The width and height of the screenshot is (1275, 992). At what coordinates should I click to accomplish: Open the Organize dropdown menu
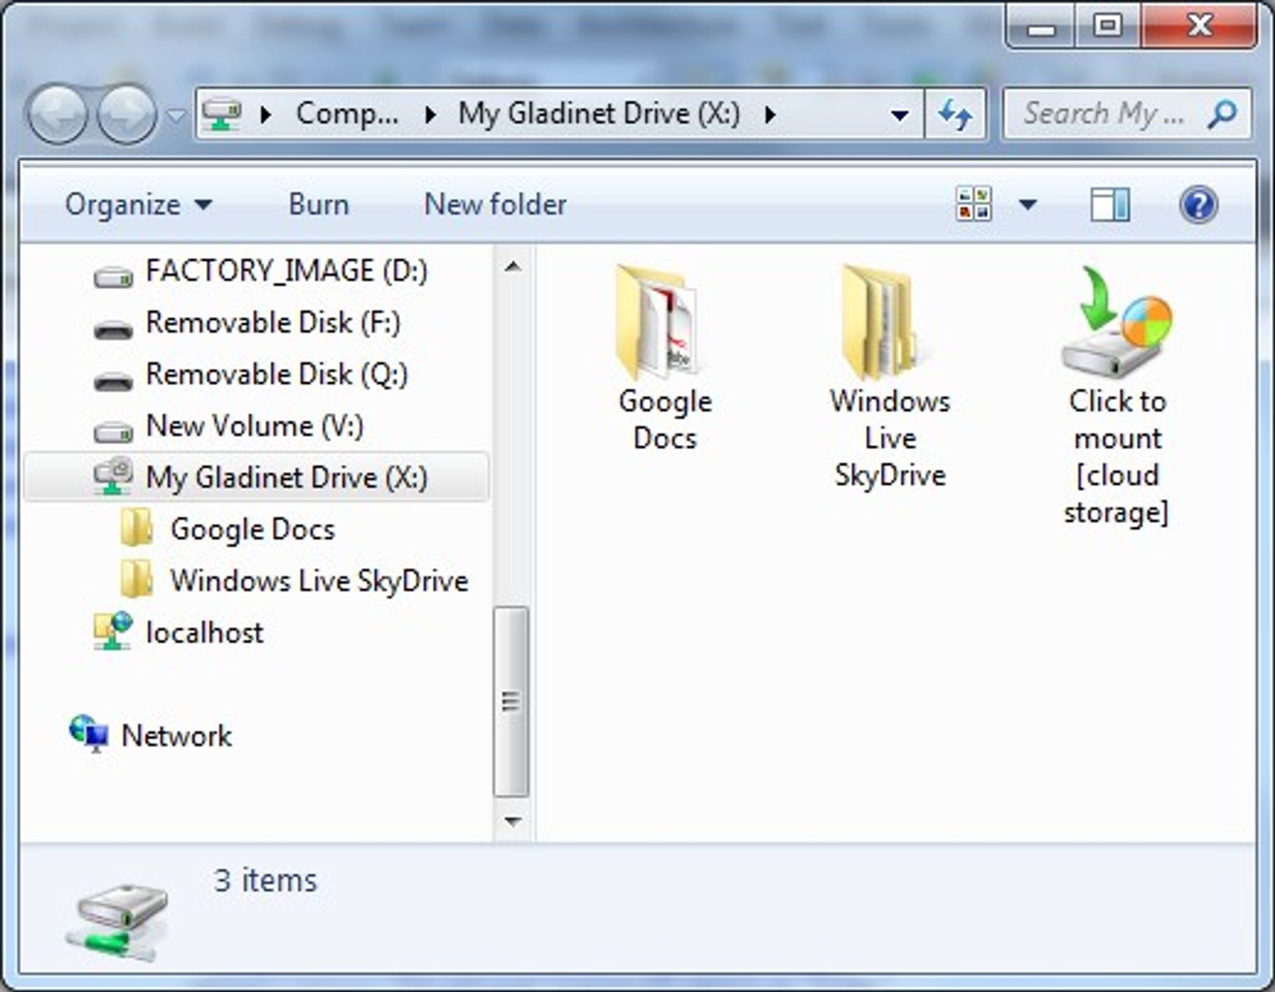(138, 205)
